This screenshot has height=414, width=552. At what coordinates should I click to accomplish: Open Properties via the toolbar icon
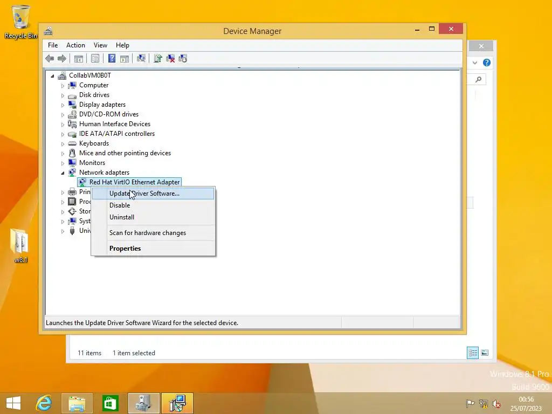pyautogui.click(x=95, y=58)
